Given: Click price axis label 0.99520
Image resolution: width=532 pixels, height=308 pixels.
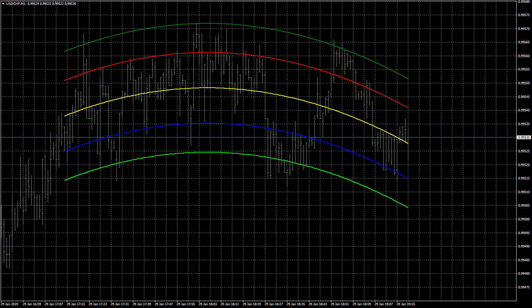Looking at the screenshot, I should (524, 165).
